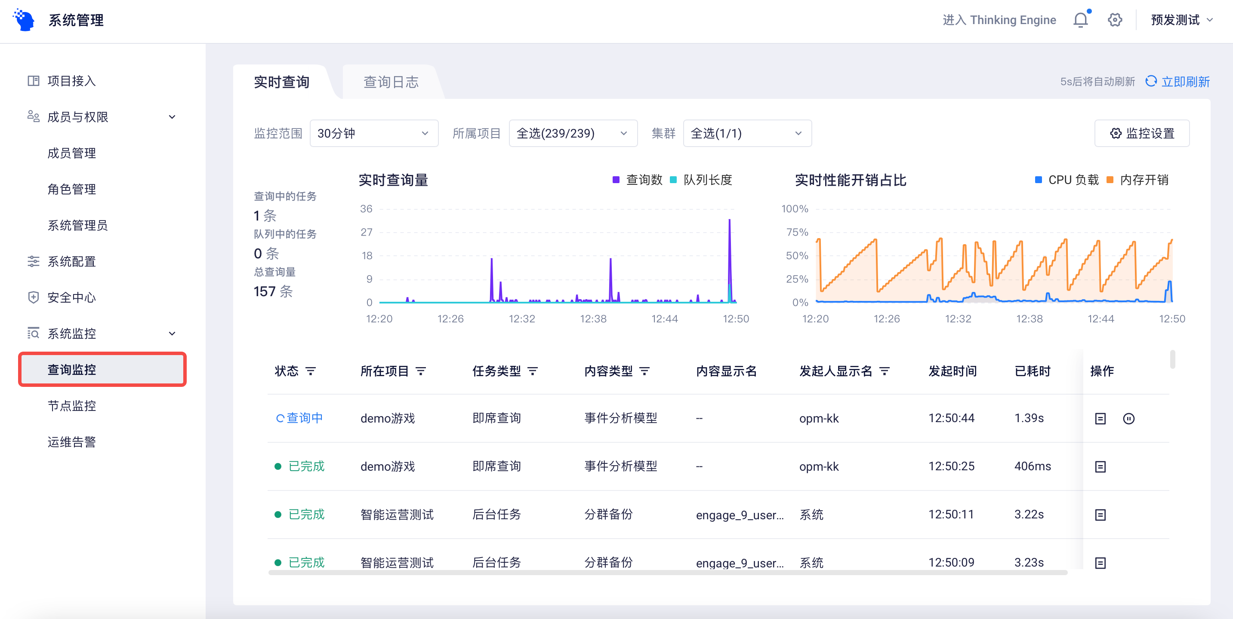Collapse the 成员与权限 menu chevron
This screenshot has height=619, width=1233.
click(x=172, y=117)
